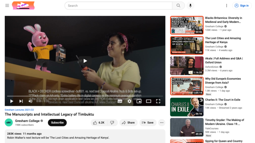This screenshot has width=255, height=143.
Task: Start voice search with microphone icon
Action: point(190,6)
